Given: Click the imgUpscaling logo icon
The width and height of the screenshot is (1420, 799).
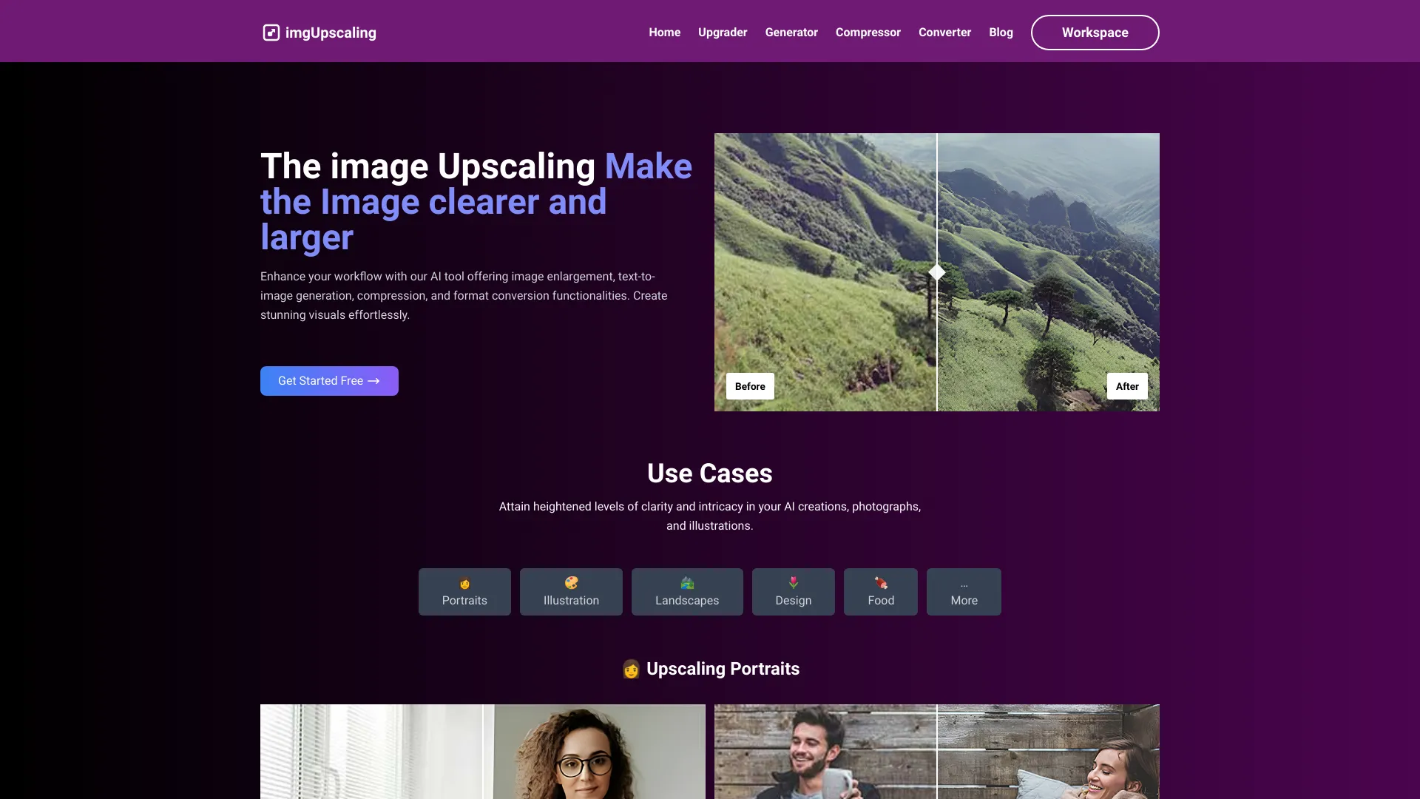Looking at the screenshot, I should coord(270,33).
